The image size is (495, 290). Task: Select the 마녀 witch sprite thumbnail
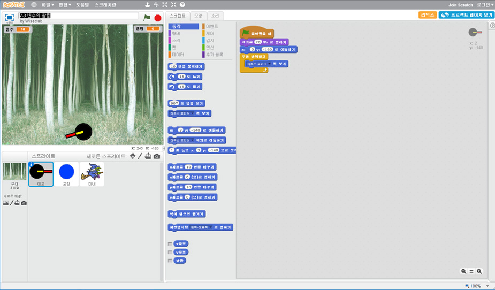tap(92, 174)
